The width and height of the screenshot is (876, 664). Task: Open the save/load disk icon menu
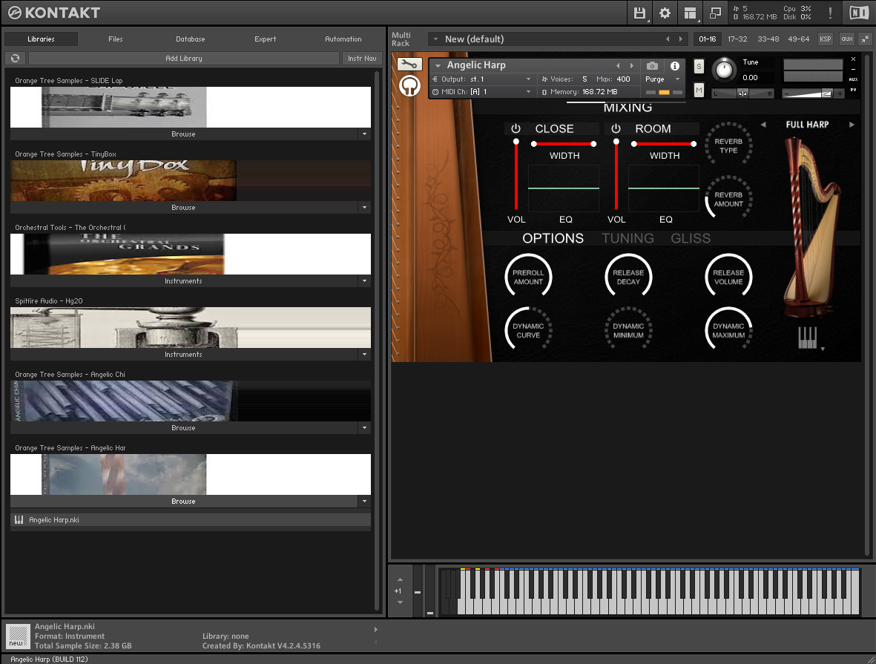(x=639, y=13)
